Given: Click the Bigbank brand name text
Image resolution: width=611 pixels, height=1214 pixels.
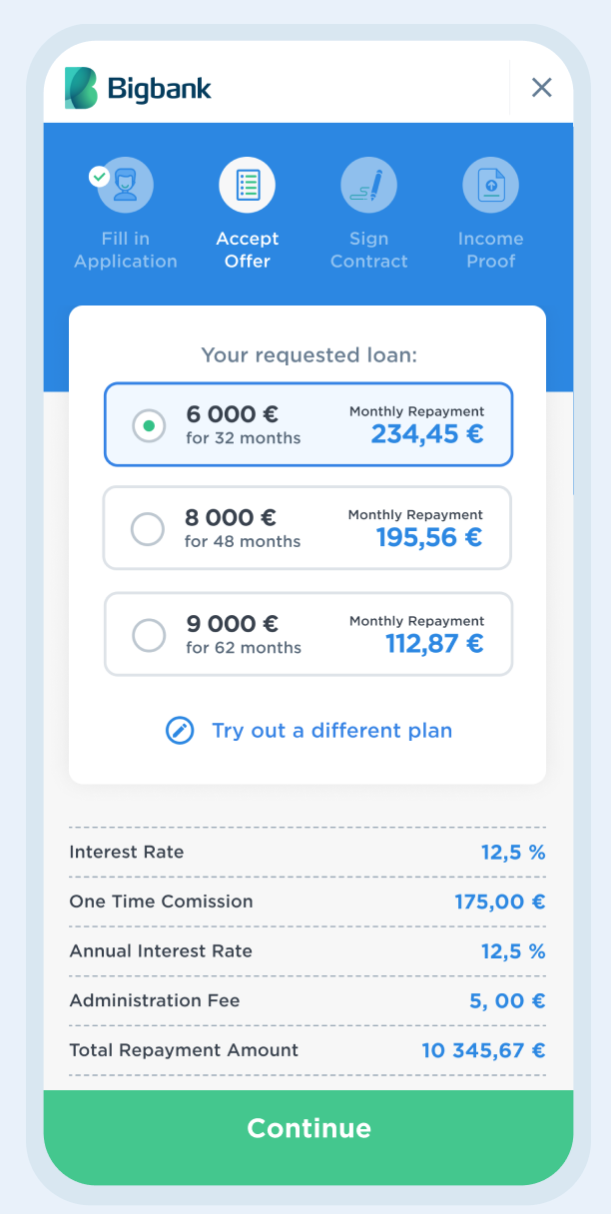Looking at the screenshot, I should click(159, 88).
